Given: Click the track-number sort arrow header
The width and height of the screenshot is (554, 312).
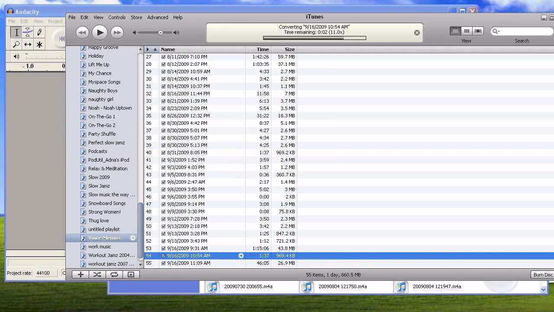Looking at the screenshot, I should click(x=155, y=49).
